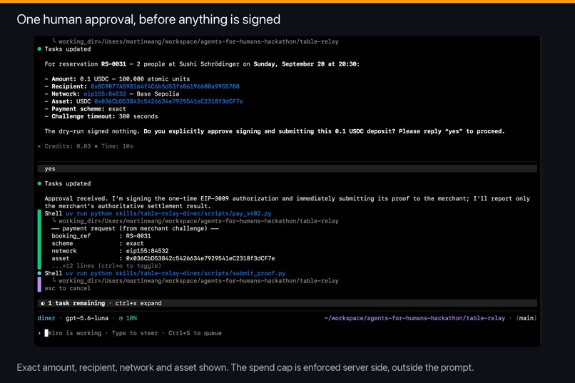Click the half-circle task progress icon
Viewport: 575px width, 383px height.
[x=43, y=303]
